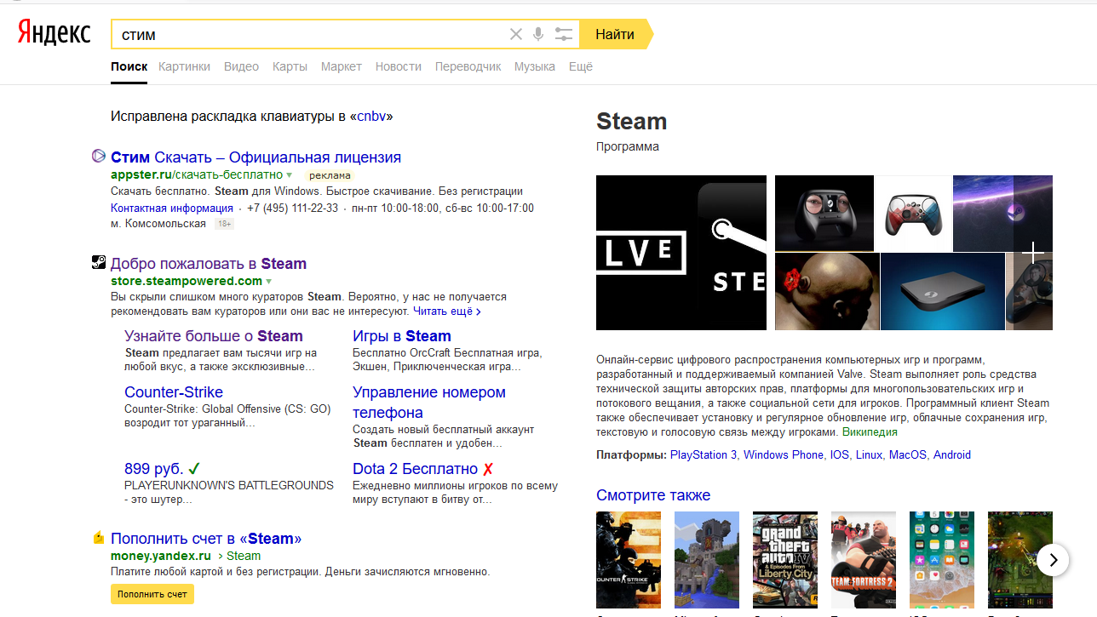The width and height of the screenshot is (1097, 617).
Task: Clear the search query with the X icon
Action: tap(516, 34)
